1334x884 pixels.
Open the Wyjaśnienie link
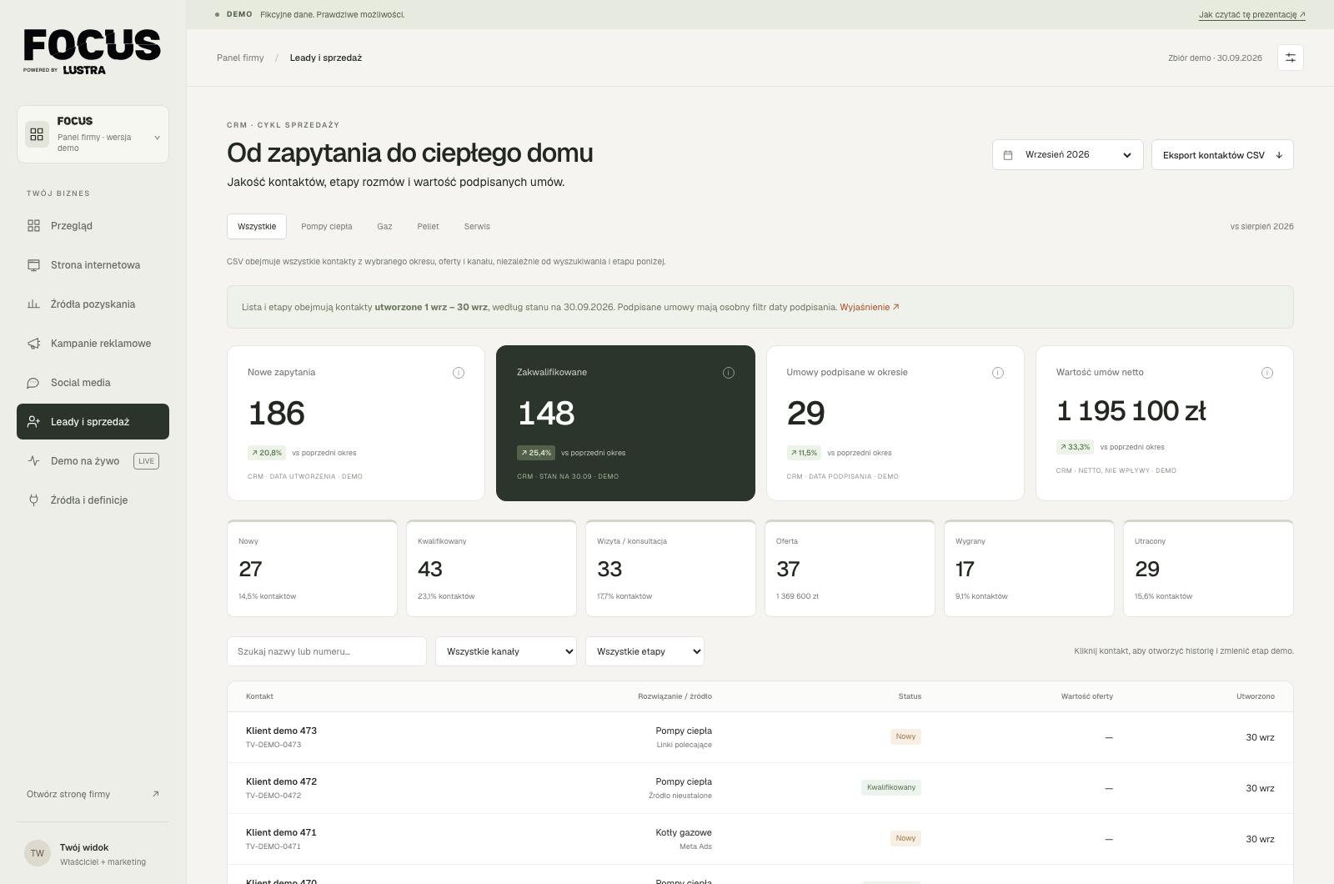pos(870,307)
